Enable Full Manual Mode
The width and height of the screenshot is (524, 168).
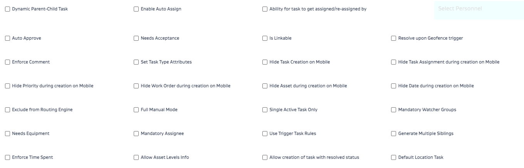point(136,110)
